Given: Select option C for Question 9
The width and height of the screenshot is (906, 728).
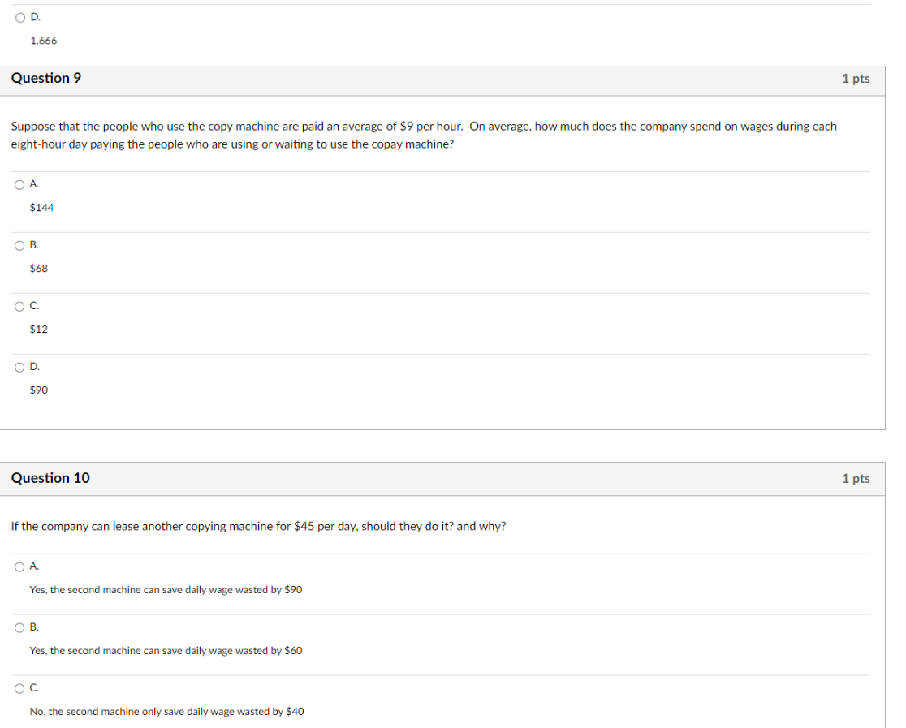Looking at the screenshot, I should 19,306.
